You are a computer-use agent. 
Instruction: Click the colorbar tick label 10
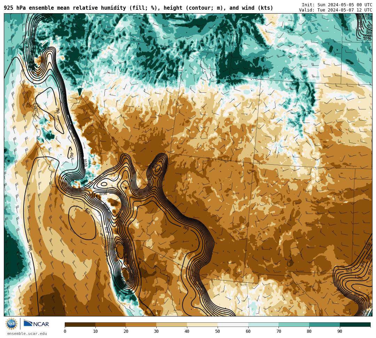tap(95, 331)
